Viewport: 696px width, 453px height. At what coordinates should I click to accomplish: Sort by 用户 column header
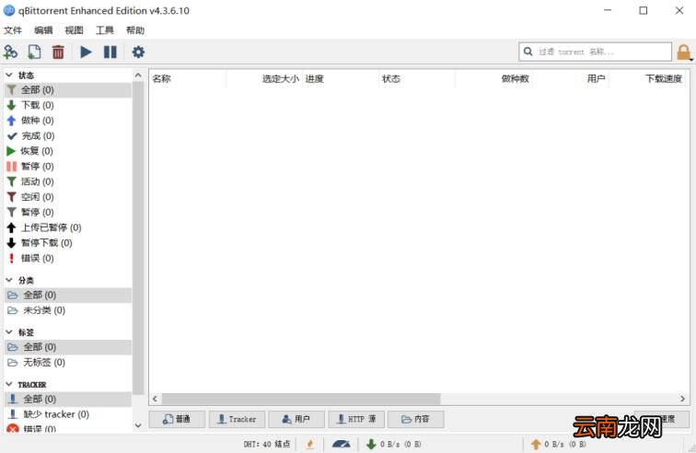pos(571,79)
